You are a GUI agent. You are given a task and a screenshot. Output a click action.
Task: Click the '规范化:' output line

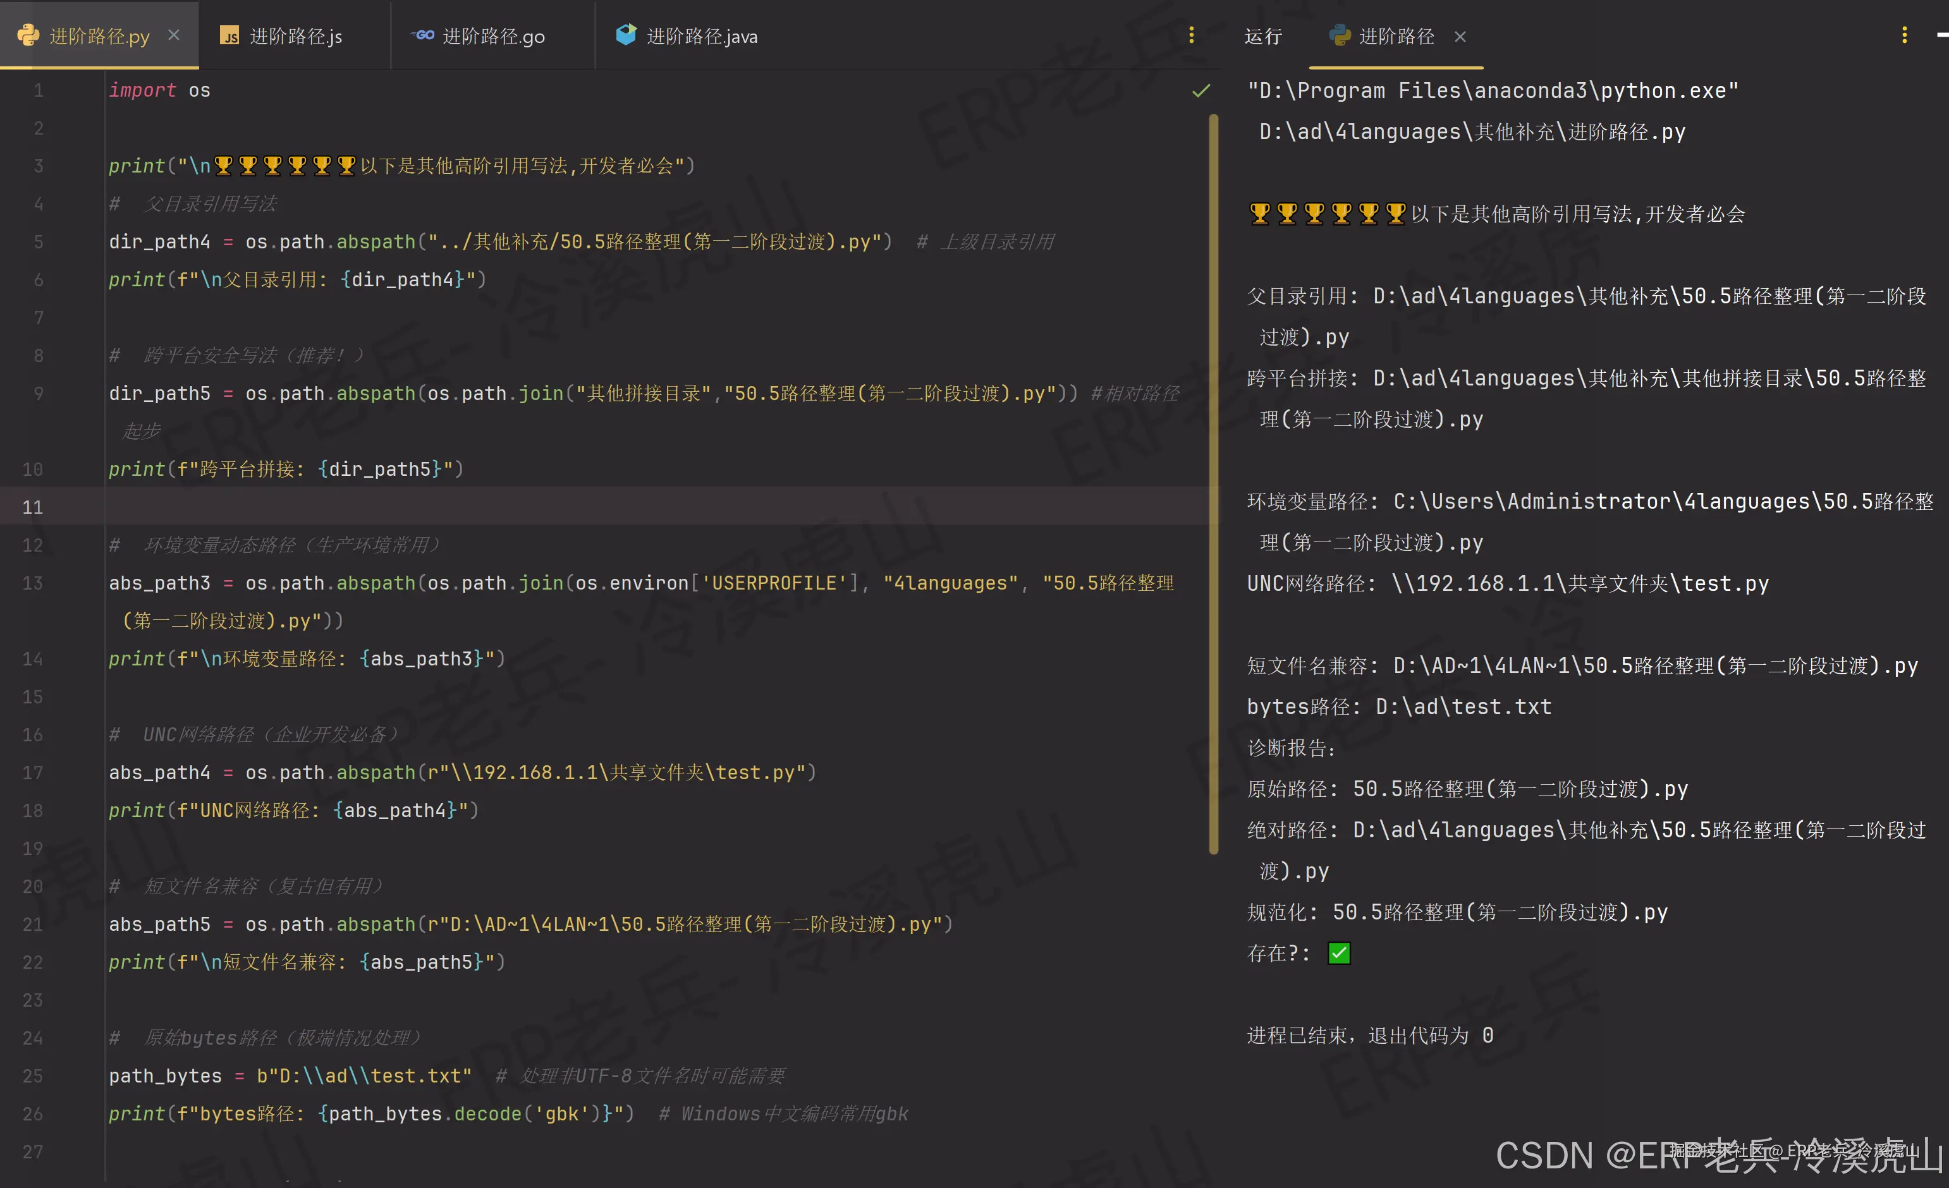1457,913
